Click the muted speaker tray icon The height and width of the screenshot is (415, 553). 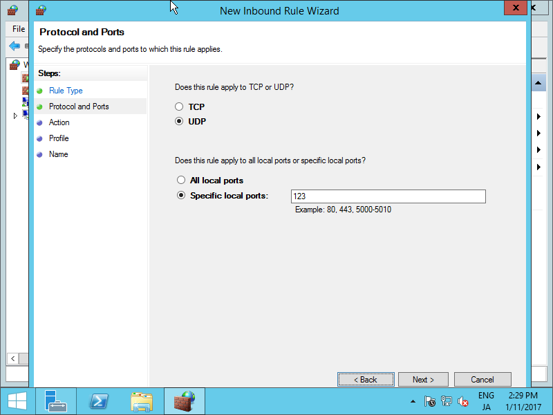click(463, 401)
